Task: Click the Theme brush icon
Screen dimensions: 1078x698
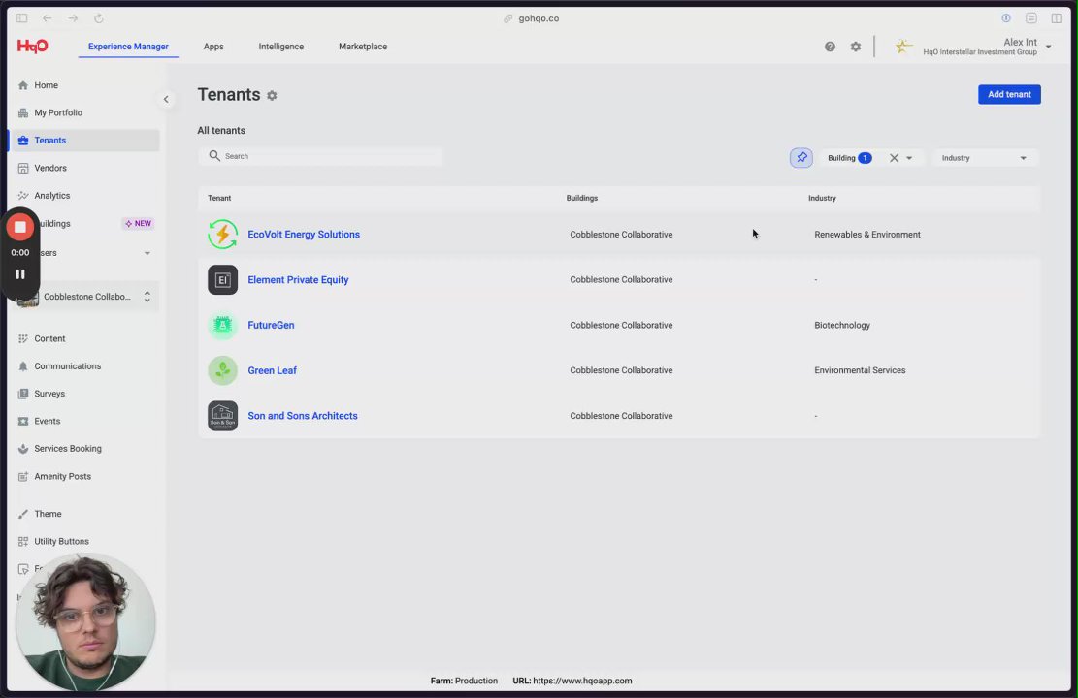Action: coord(23,514)
